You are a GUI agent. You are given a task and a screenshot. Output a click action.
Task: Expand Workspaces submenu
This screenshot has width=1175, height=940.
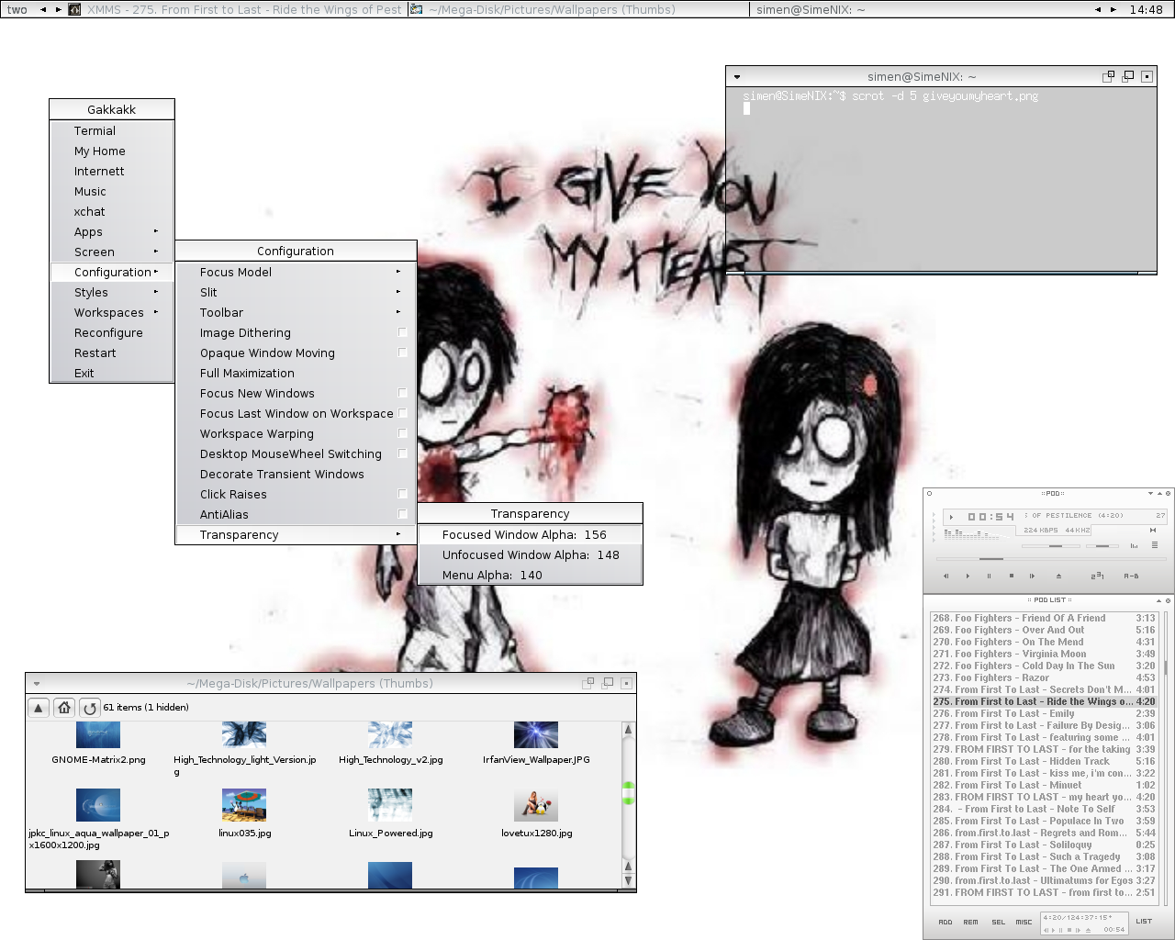click(x=112, y=312)
